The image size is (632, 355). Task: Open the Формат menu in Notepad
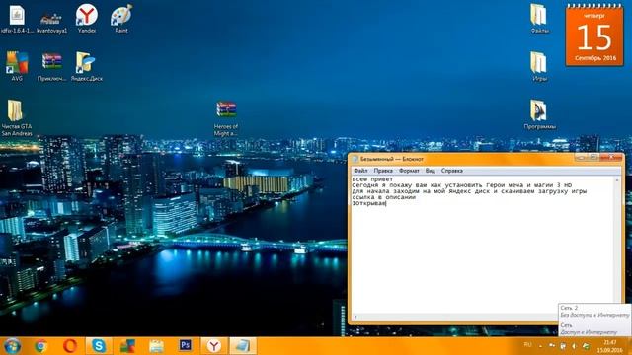coord(409,171)
